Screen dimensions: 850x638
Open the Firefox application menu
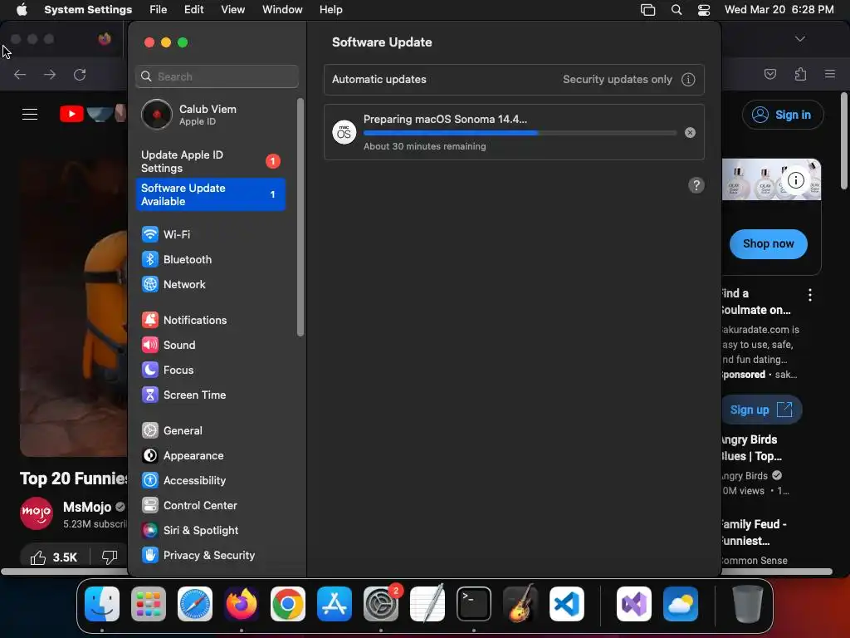tap(830, 74)
